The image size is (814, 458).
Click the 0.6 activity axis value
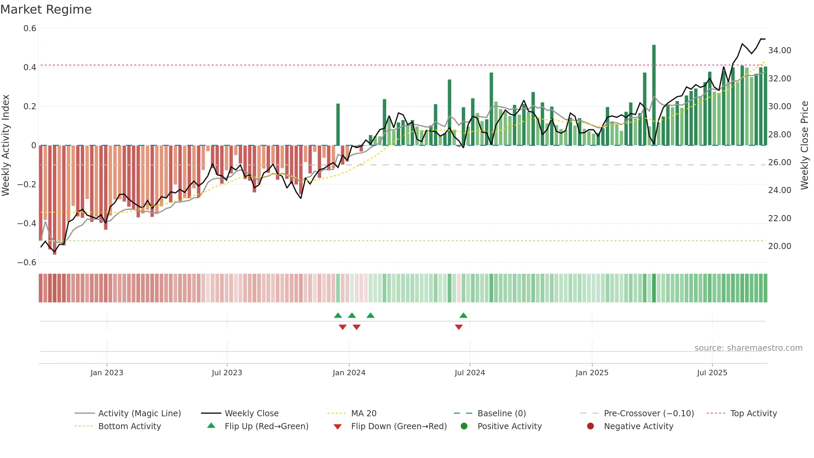pos(30,28)
